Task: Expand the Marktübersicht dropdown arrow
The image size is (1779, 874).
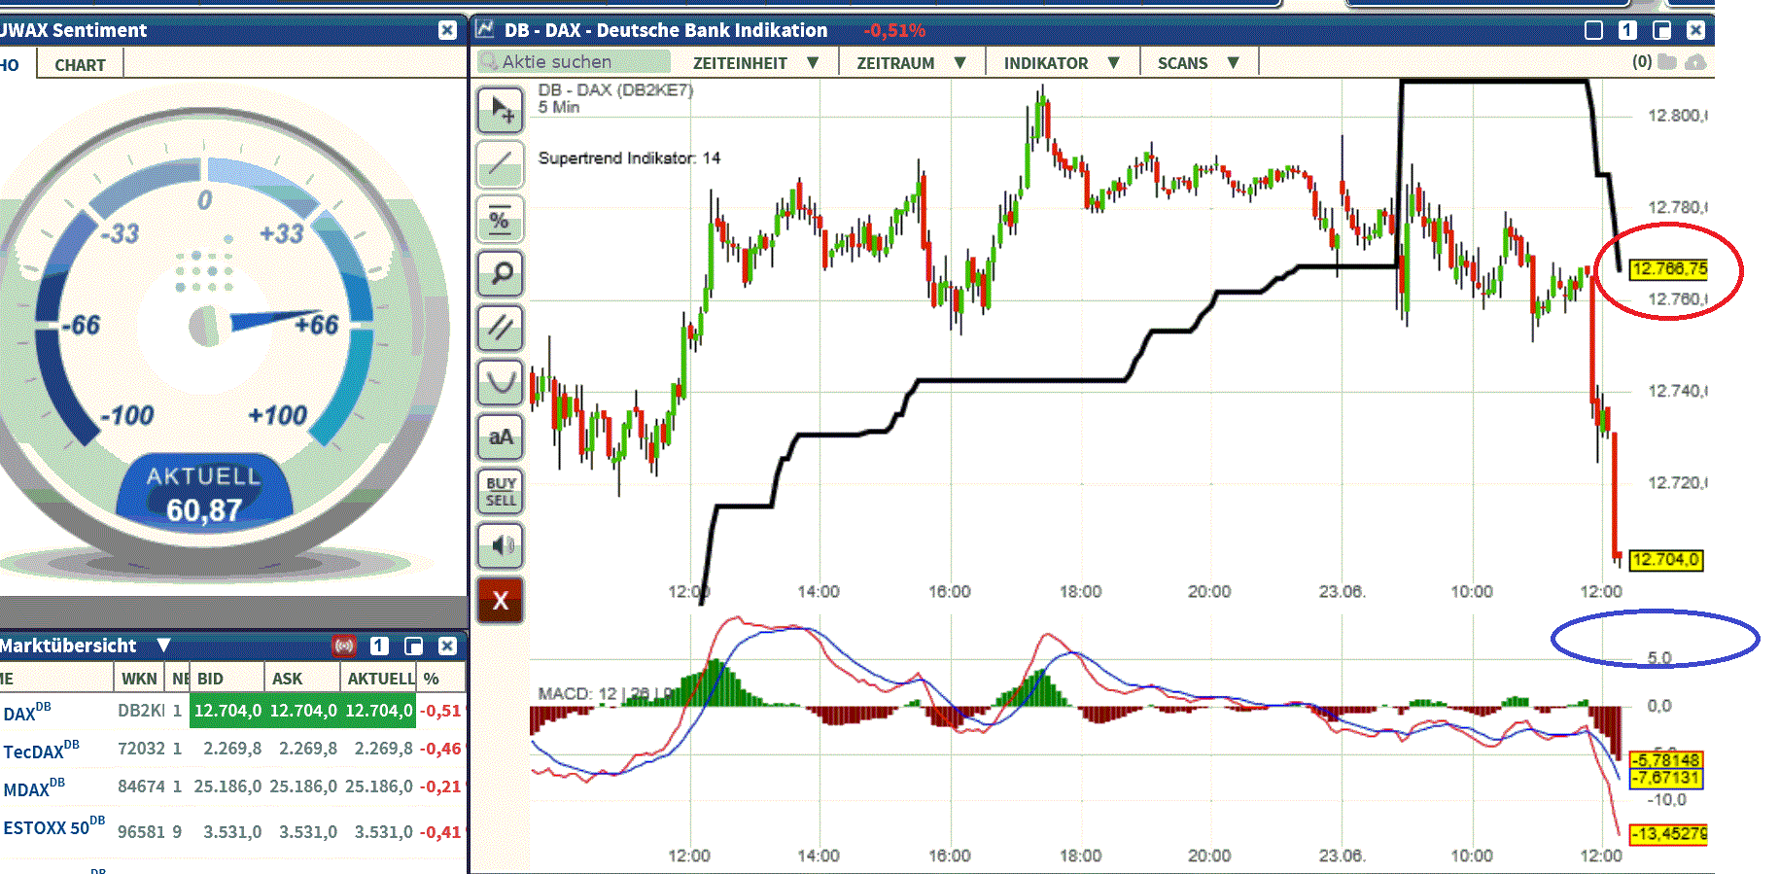Action: (x=163, y=646)
